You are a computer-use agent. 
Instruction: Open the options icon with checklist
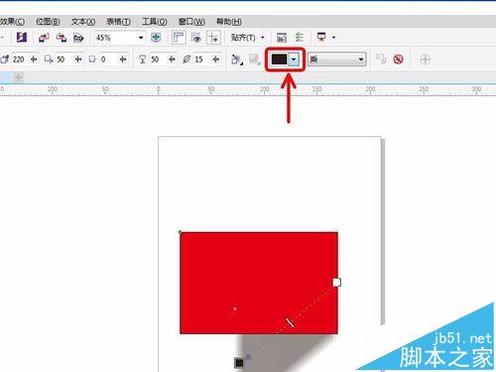[x=300, y=37]
